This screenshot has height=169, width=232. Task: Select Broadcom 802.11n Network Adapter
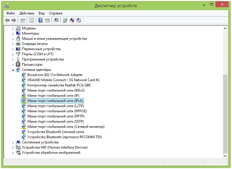coord(55,75)
